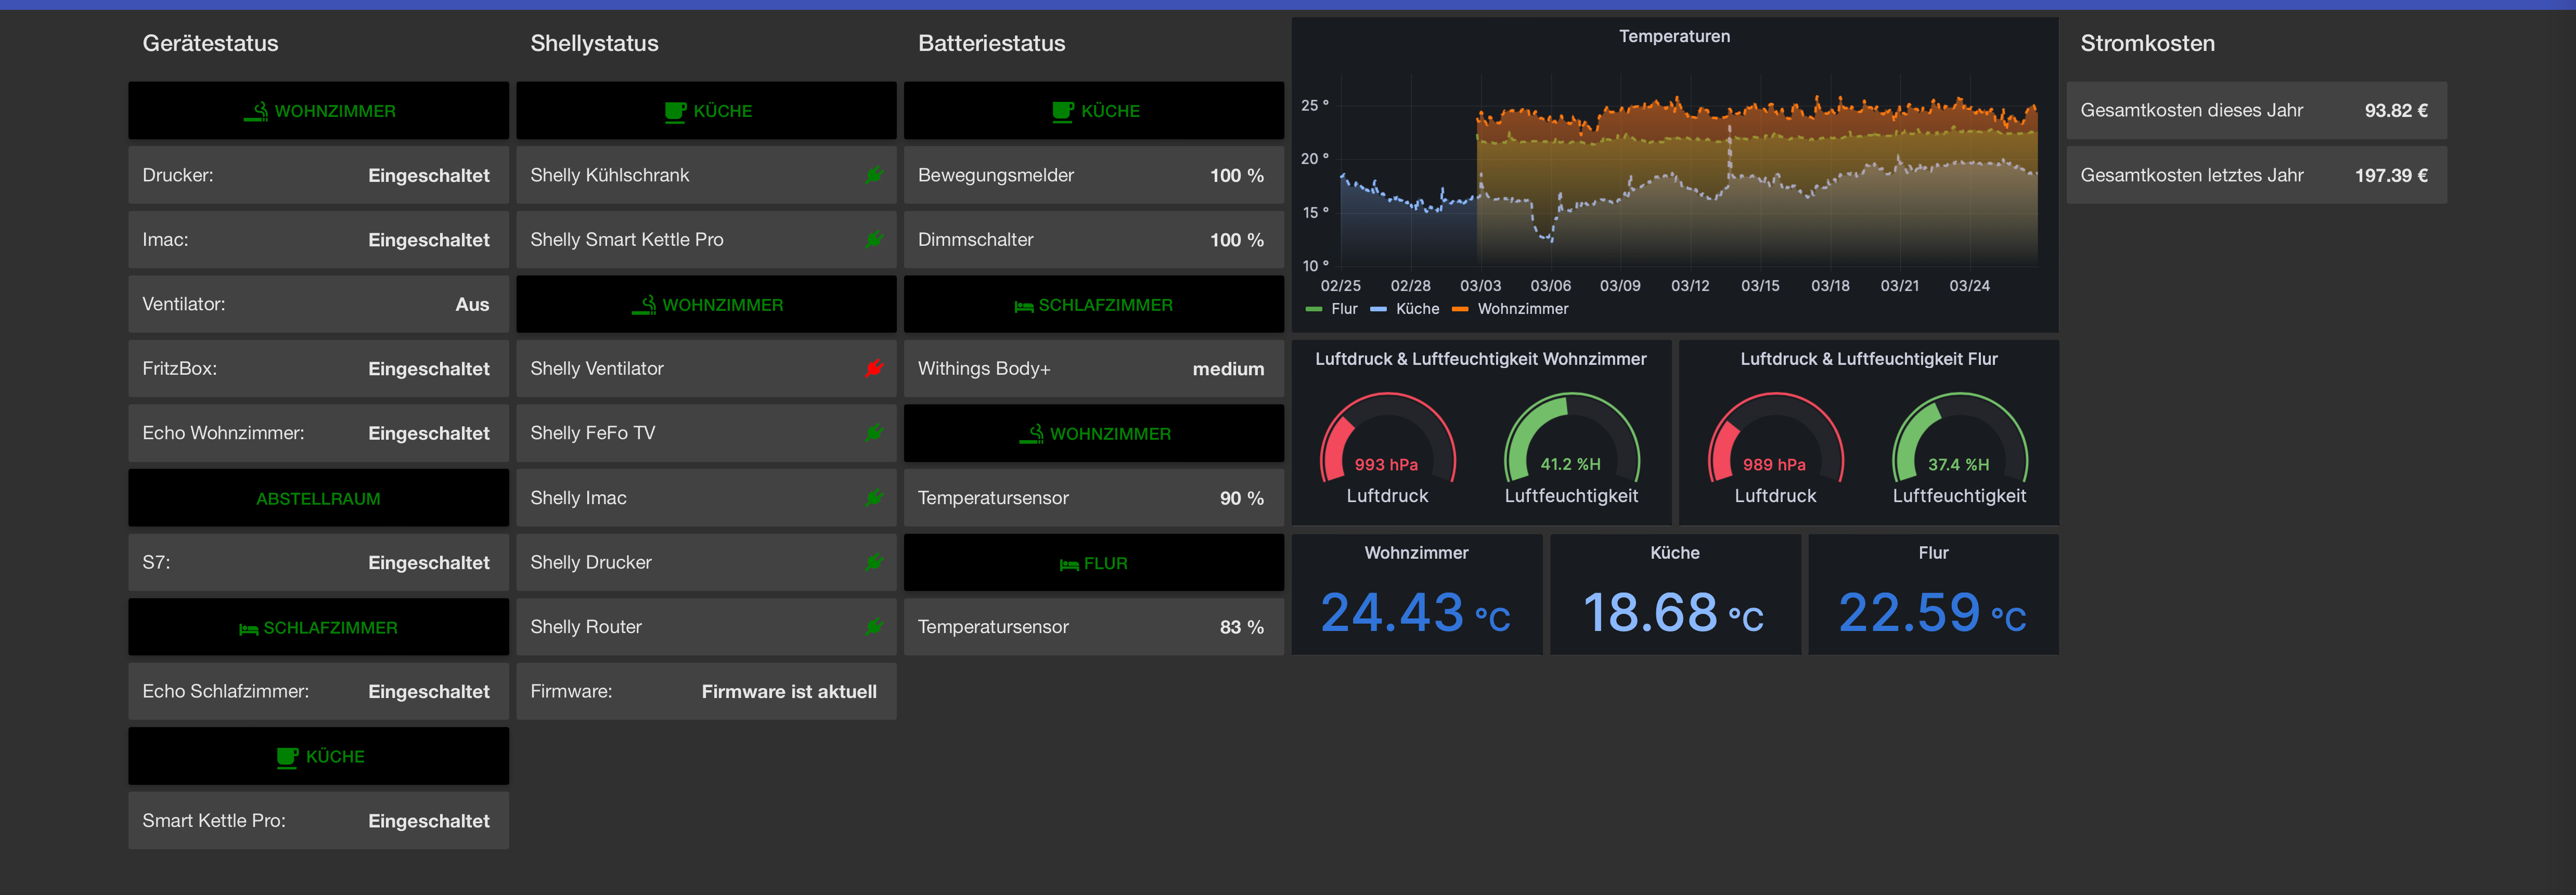Screen dimensions: 2576x895
Task: Open the Gerätestatus panel title menu
Action: tap(210, 43)
